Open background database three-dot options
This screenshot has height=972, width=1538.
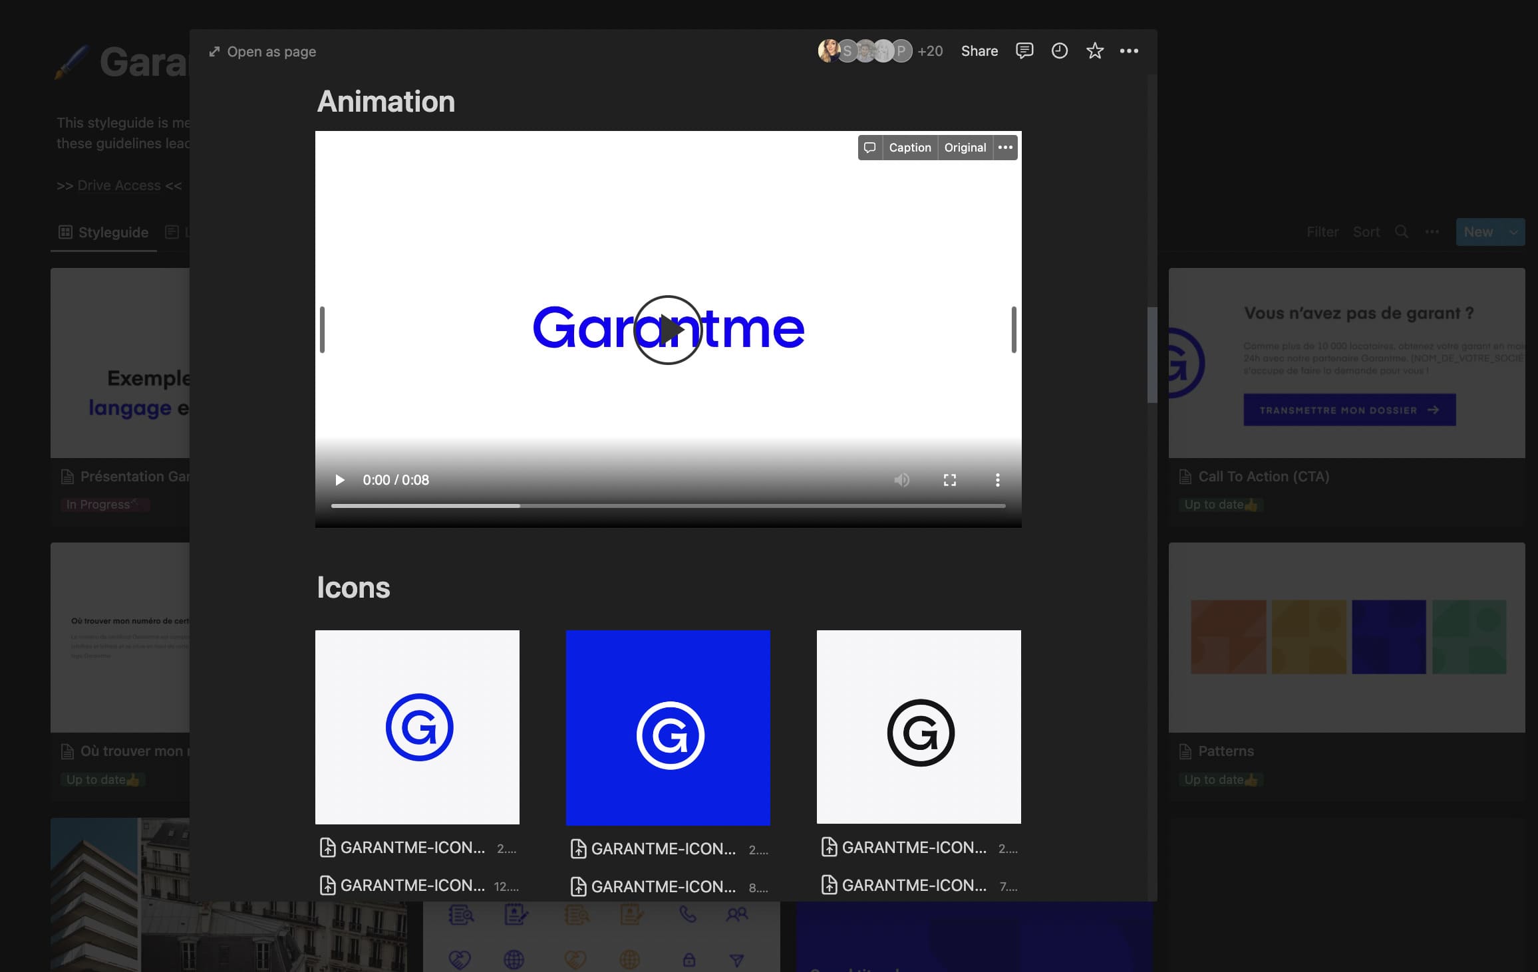point(1432,232)
